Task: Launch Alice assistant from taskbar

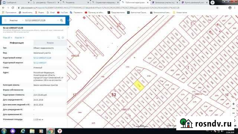Action: (13, 131)
